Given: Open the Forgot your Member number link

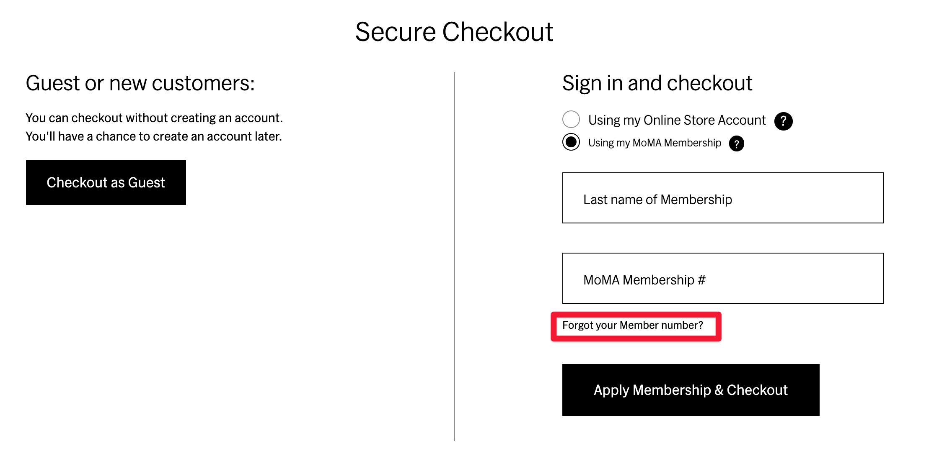Looking at the screenshot, I should [633, 325].
